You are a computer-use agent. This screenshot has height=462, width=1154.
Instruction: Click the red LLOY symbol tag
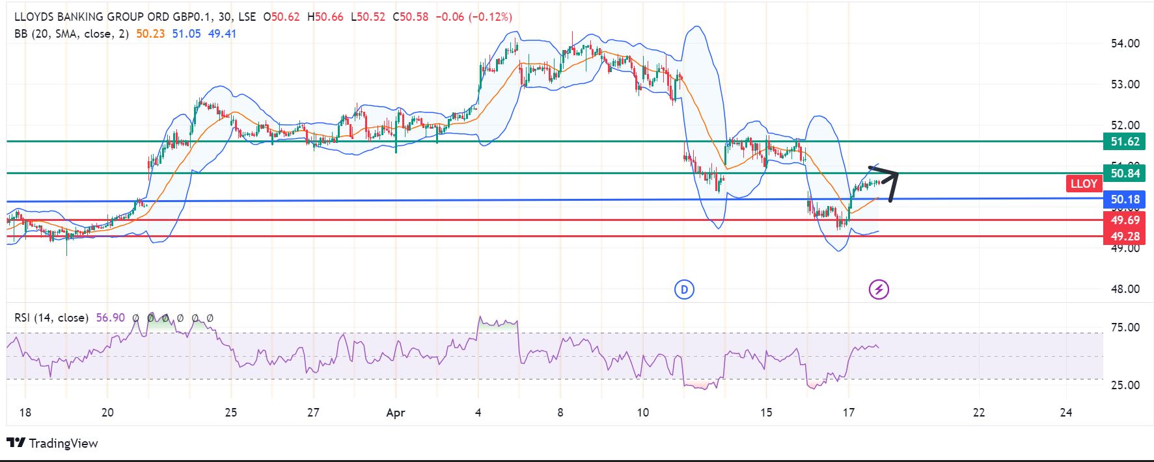1083,184
